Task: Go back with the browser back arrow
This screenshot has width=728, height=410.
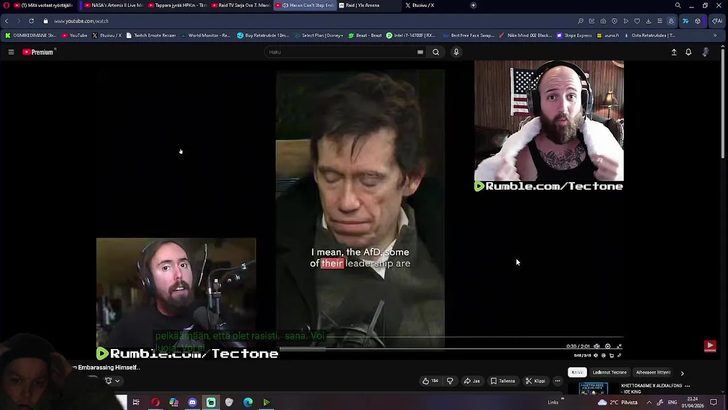Action: tap(6, 21)
